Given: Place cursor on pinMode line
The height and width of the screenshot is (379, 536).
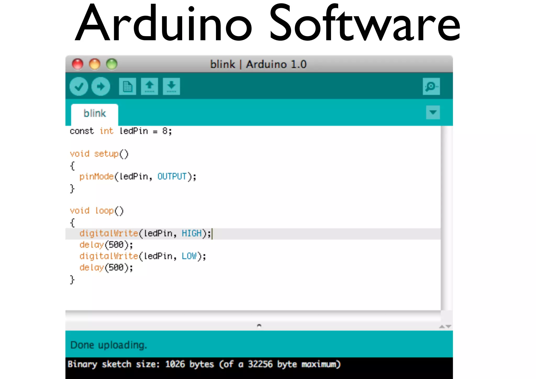Looking at the screenshot, I should 138,177.
